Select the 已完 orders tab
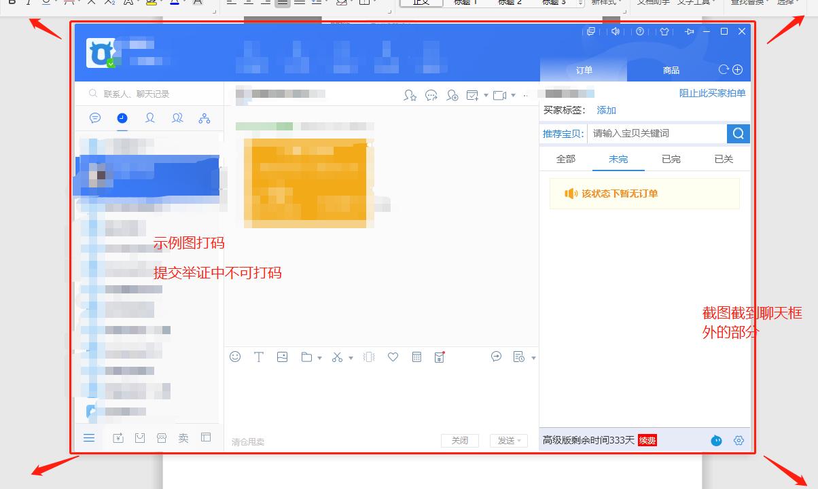The image size is (818, 489). 670,158
